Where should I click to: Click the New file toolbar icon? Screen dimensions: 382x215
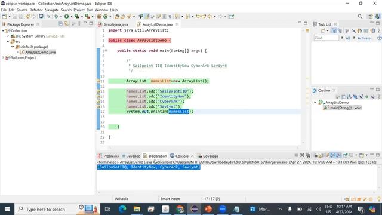(4, 16)
